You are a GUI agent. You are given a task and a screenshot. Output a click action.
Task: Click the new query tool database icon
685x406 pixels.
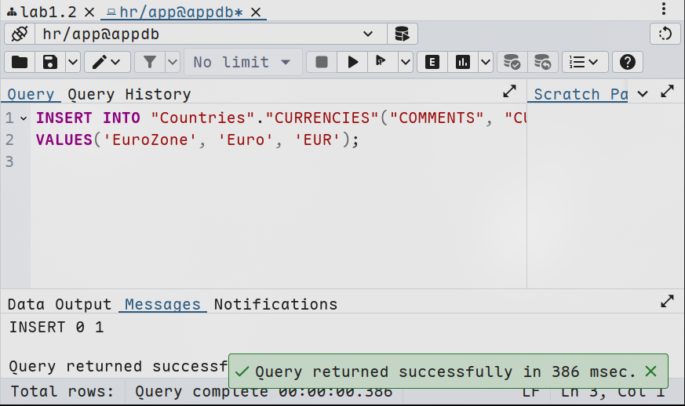(402, 34)
